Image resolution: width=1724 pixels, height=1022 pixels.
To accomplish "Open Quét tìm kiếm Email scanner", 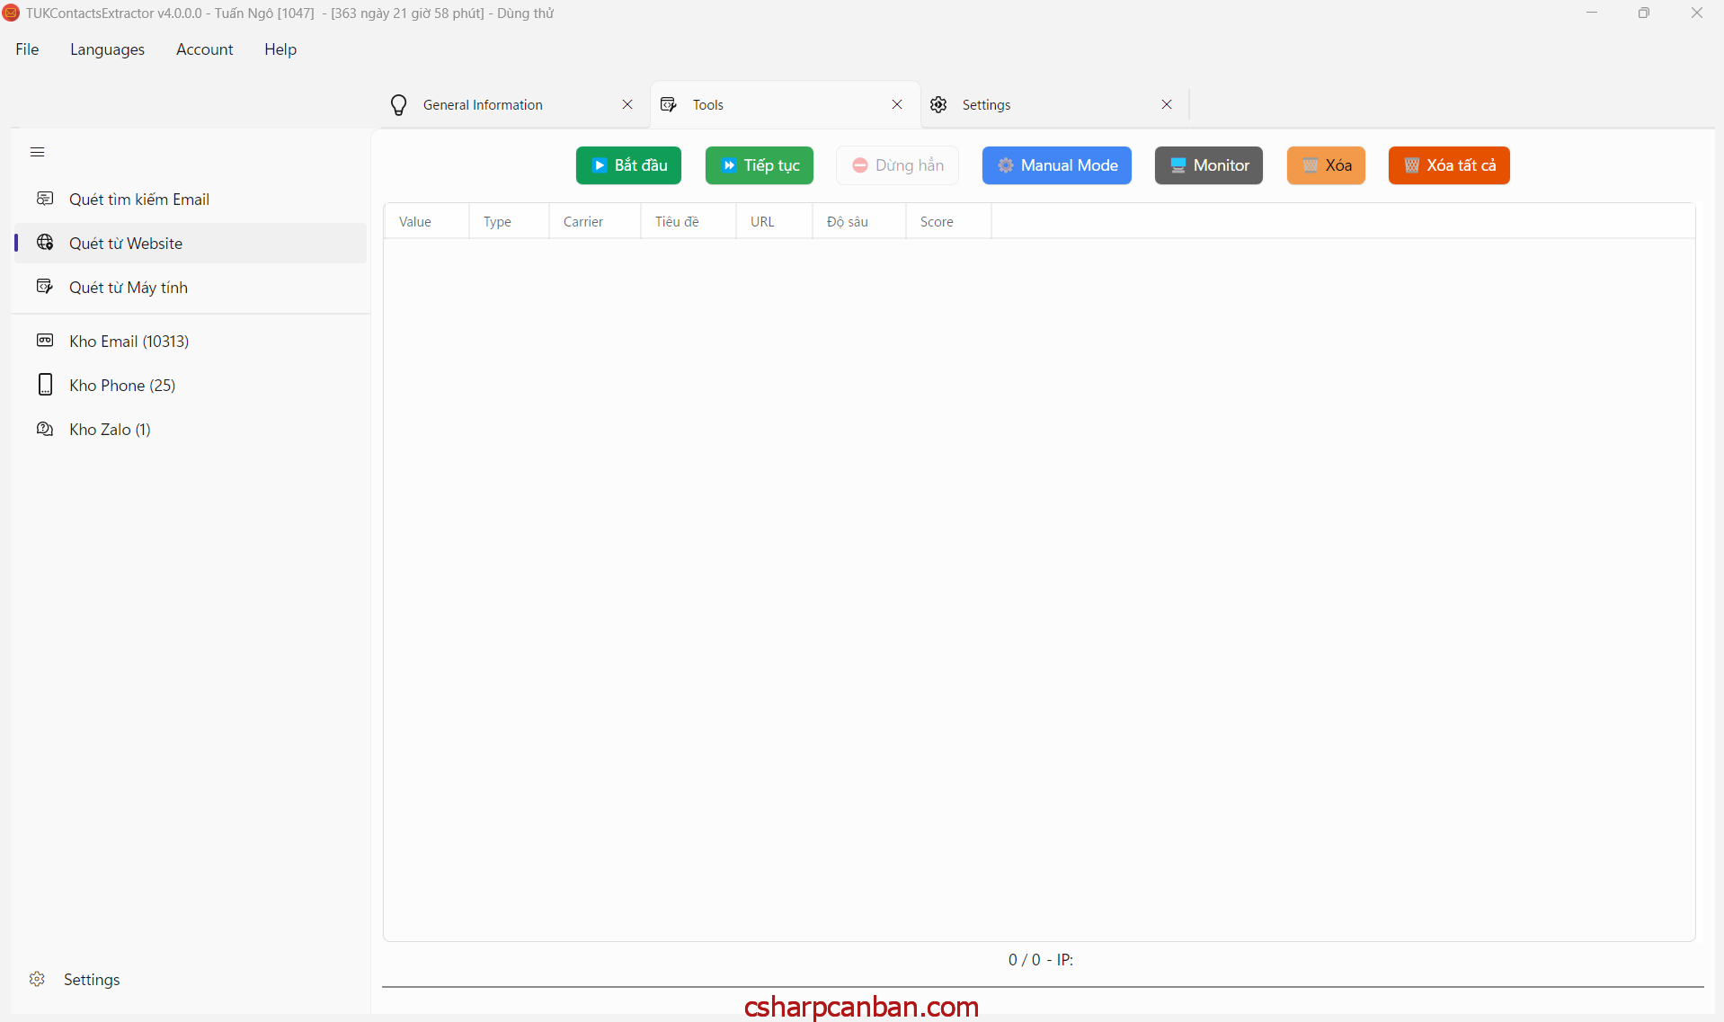I will (139, 200).
